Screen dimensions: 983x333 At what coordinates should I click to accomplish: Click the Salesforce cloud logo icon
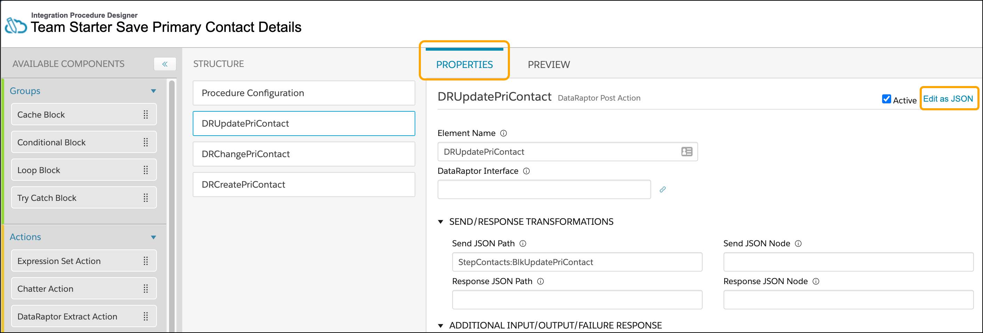(16, 26)
